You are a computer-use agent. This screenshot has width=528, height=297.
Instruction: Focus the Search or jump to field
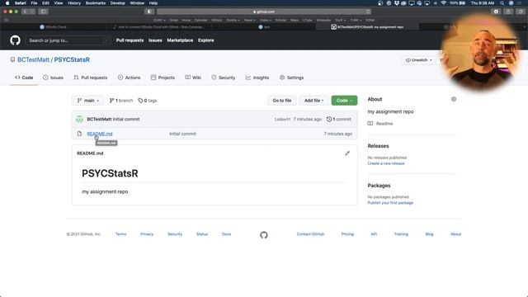pos(68,40)
